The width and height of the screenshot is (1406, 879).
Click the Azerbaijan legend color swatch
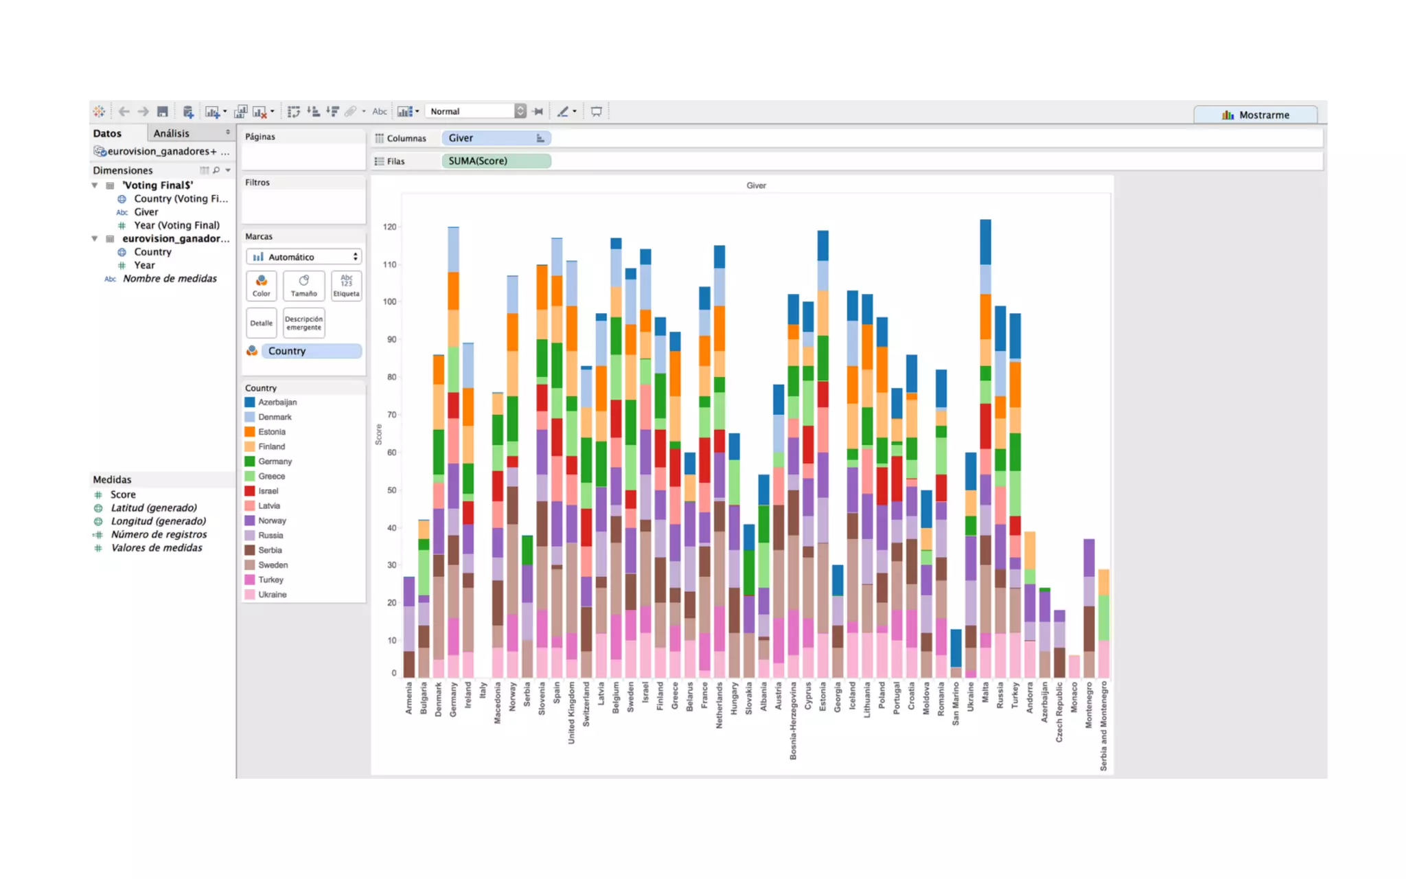[250, 402]
